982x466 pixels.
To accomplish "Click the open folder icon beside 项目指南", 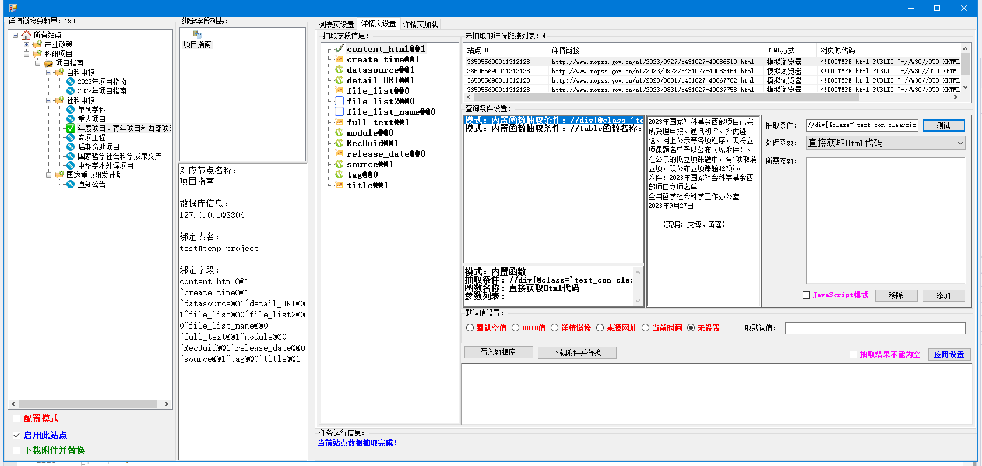I will [48, 63].
